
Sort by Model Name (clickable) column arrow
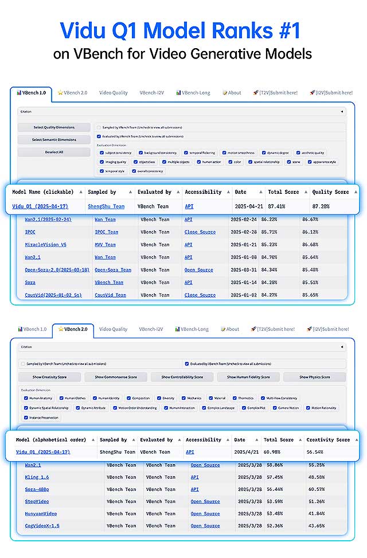click(81, 192)
